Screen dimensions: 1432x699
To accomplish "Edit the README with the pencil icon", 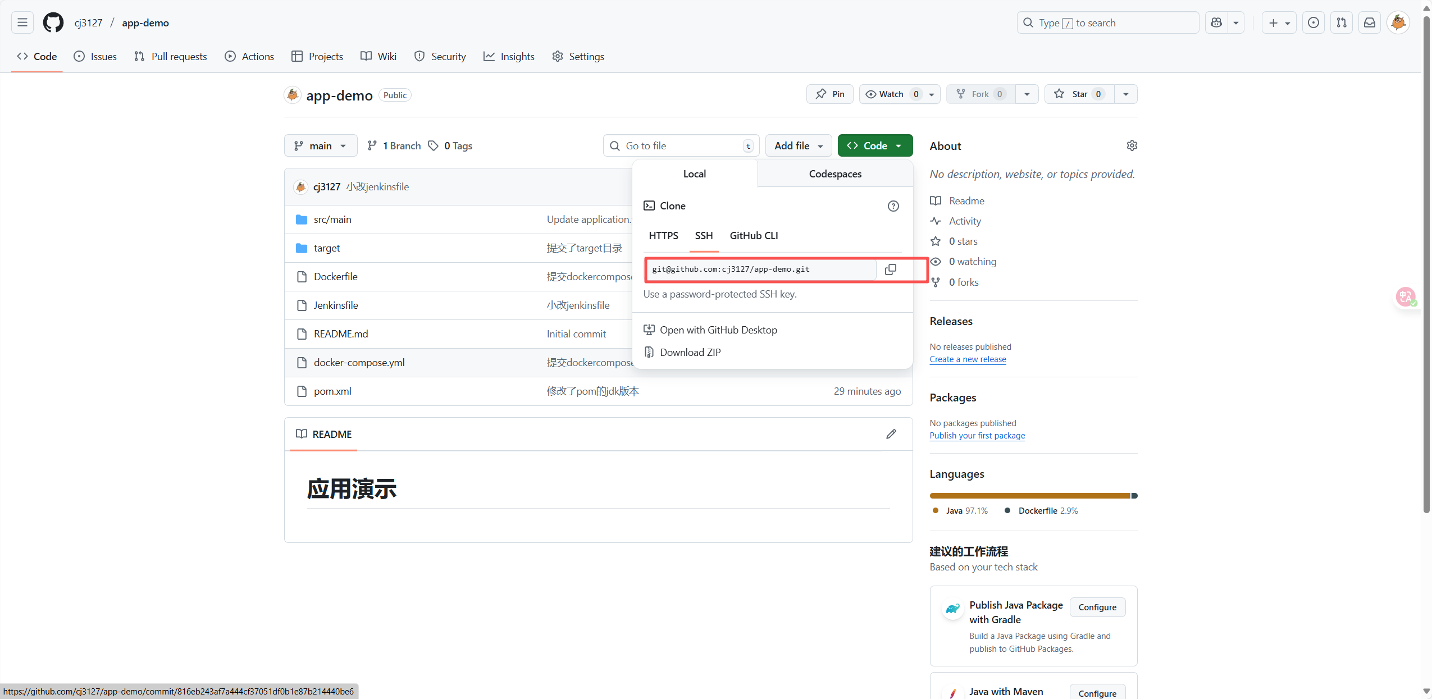I will coord(891,434).
